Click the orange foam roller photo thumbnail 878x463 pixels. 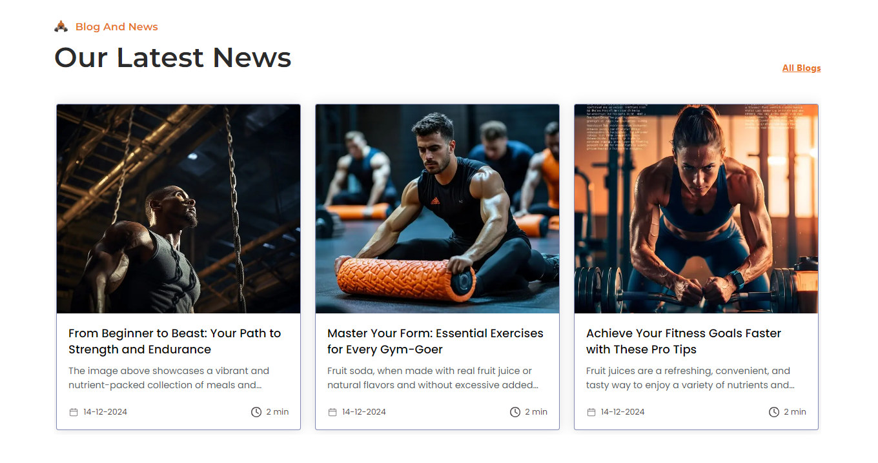tap(438, 209)
